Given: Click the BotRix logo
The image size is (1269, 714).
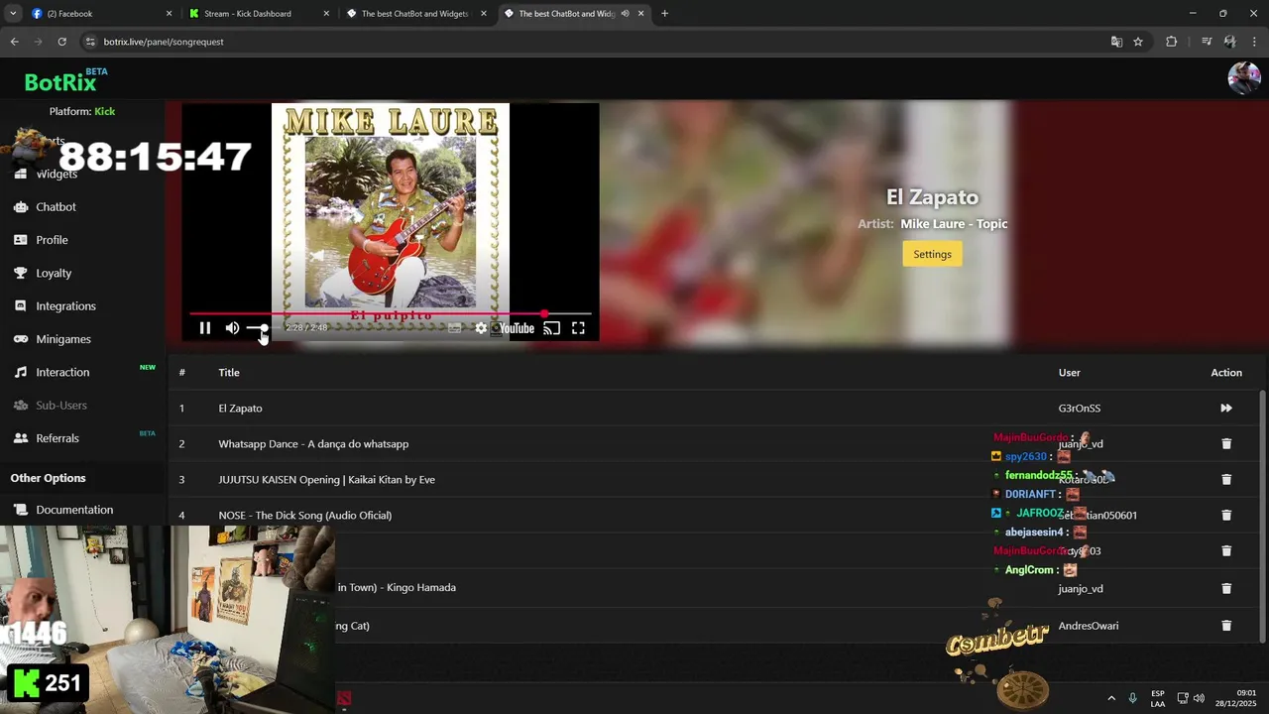Looking at the screenshot, I should pos(62,80).
